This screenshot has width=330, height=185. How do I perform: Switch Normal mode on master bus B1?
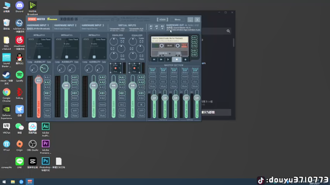point(185,70)
